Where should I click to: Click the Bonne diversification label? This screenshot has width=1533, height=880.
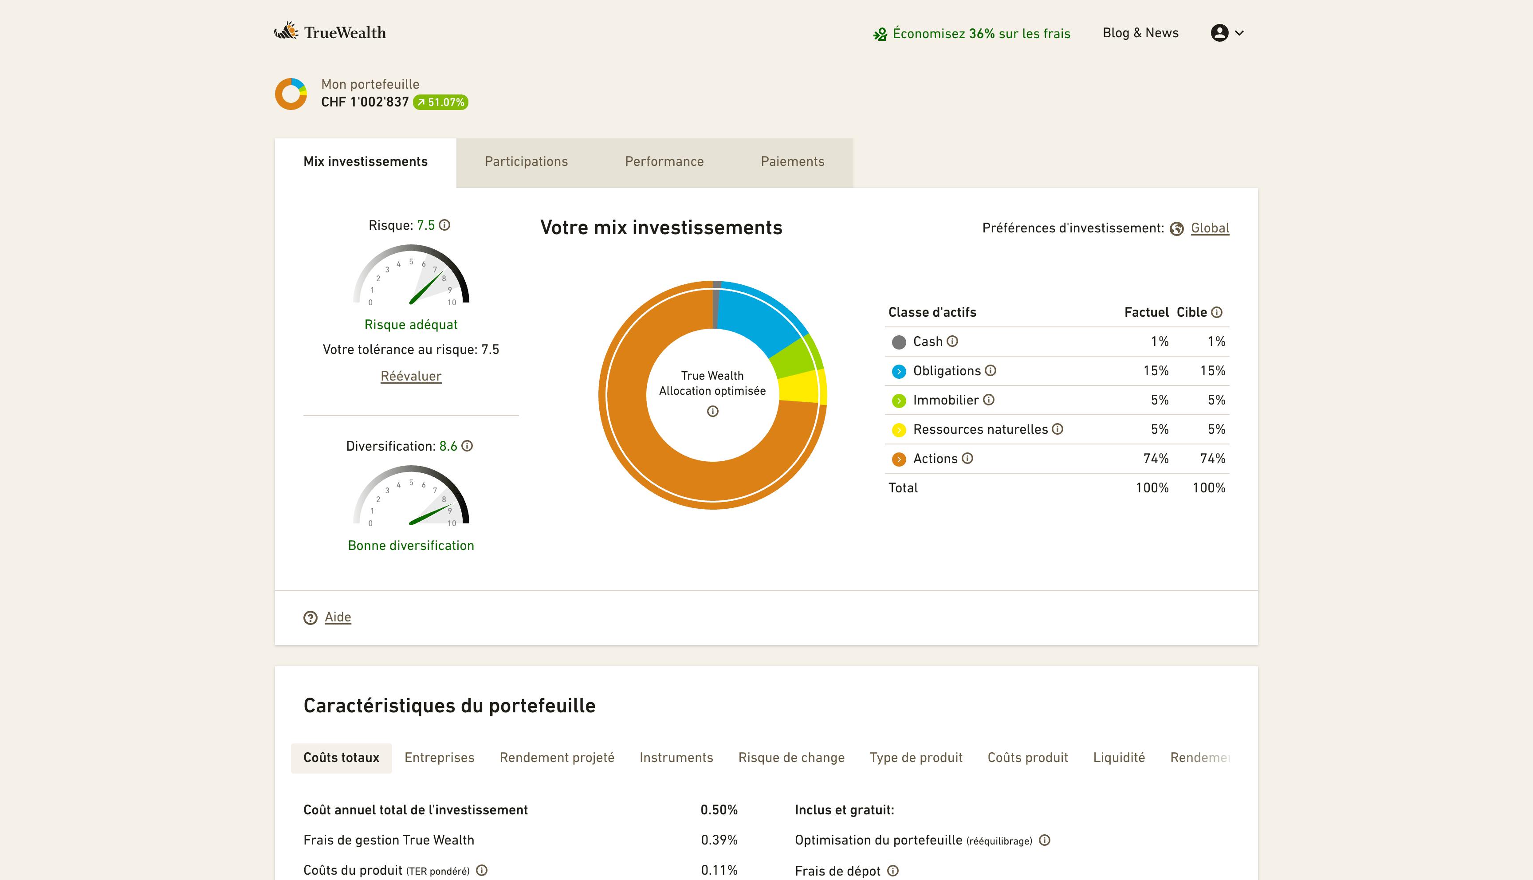pyautogui.click(x=411, y=545)
